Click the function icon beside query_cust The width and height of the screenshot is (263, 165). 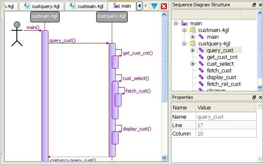pyautogui.click(x=201, y=50)
